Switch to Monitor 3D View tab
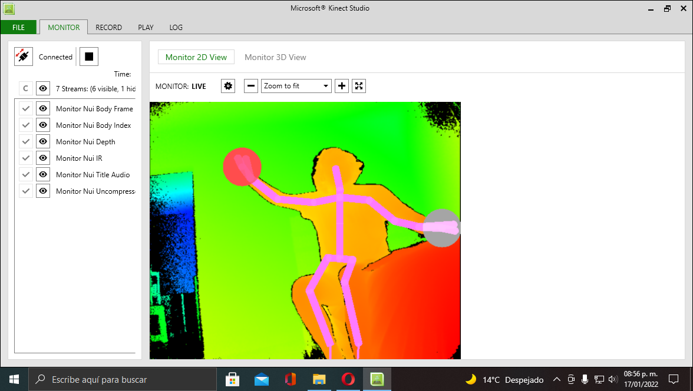693x391 pixels. click(275, 57)
